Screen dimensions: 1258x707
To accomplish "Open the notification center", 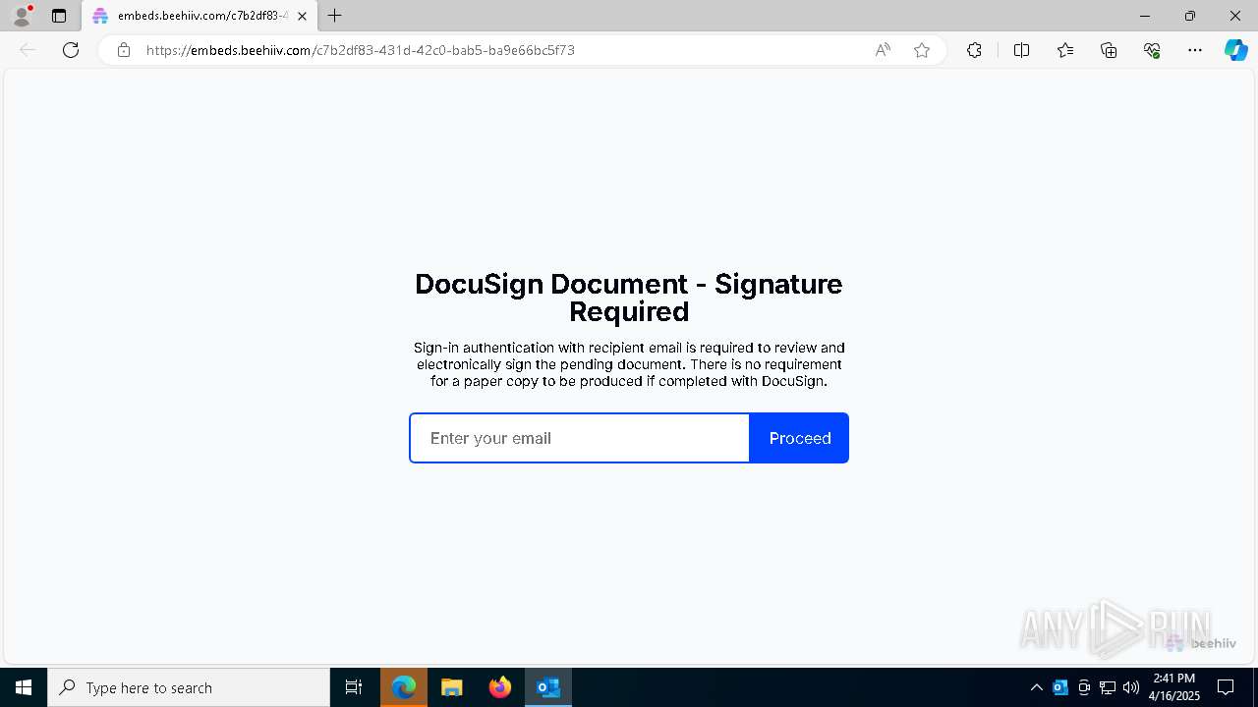I will click(1227, 687).
